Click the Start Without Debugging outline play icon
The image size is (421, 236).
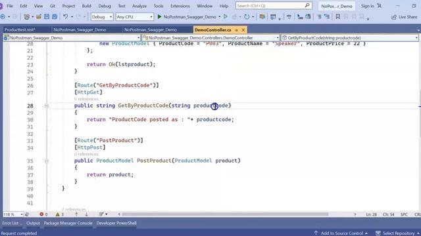[226, 17]
